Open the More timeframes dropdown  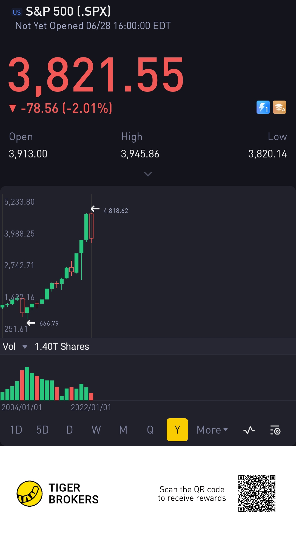(x=212, y=430)
